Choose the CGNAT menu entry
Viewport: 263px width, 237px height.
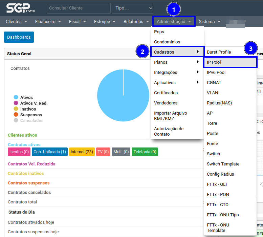tap(214, 83)
